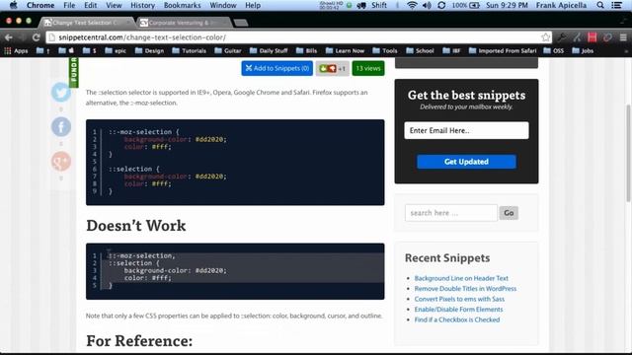Open the View menu
This screenshot has height=355, width=632.
tap(114, 5)
